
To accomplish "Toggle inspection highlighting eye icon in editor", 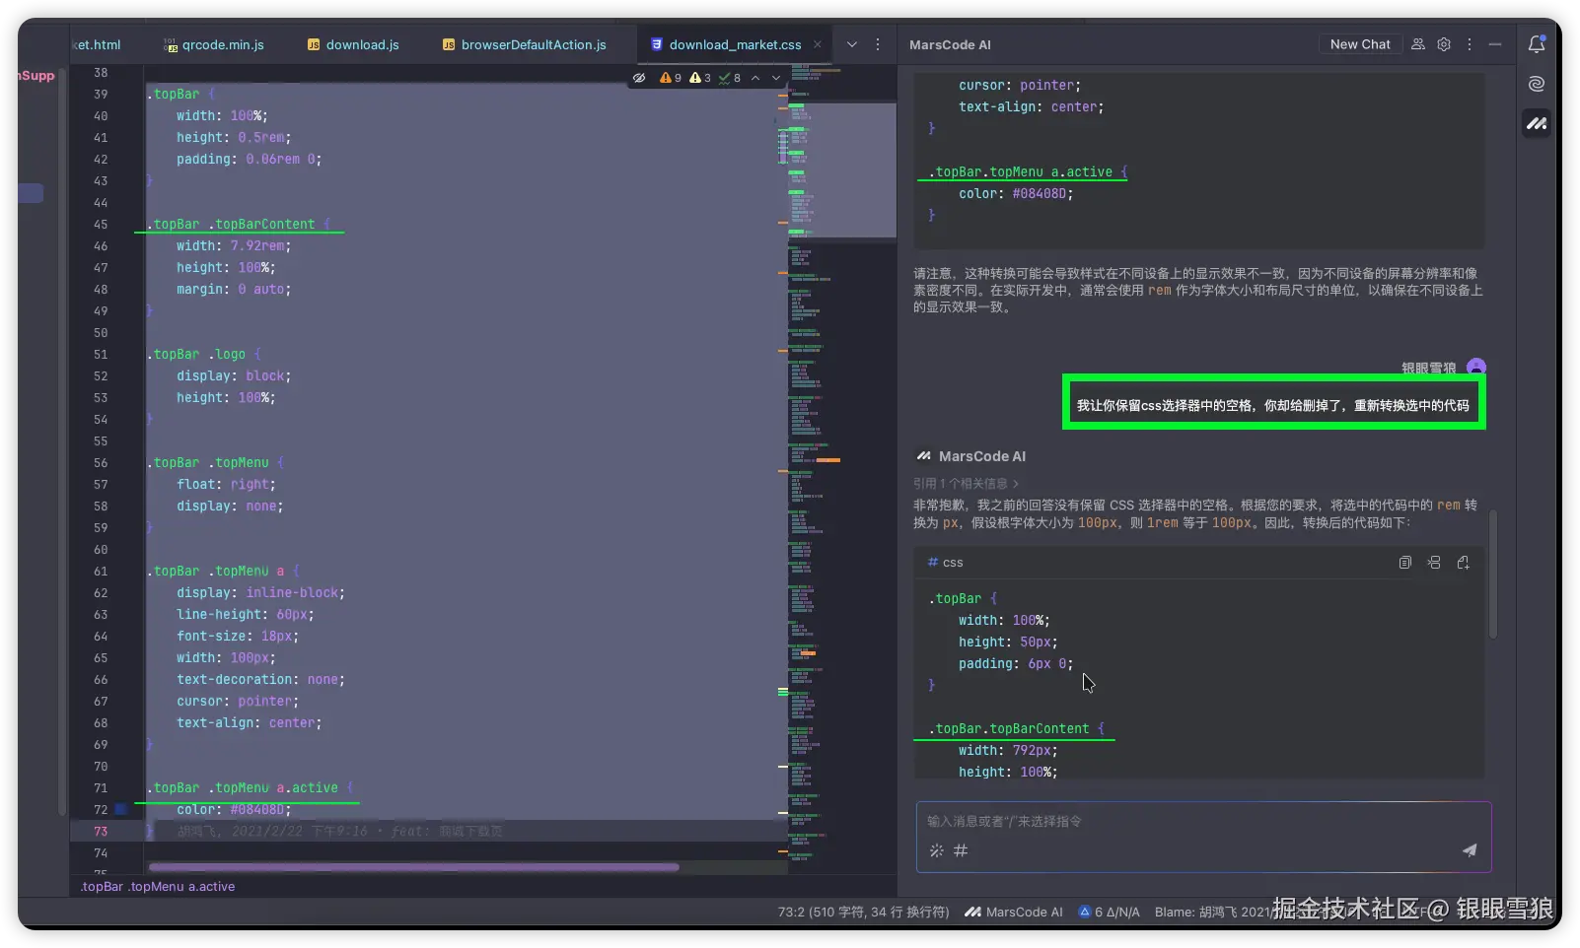I will pyautogui.click(x=639, y=78).
